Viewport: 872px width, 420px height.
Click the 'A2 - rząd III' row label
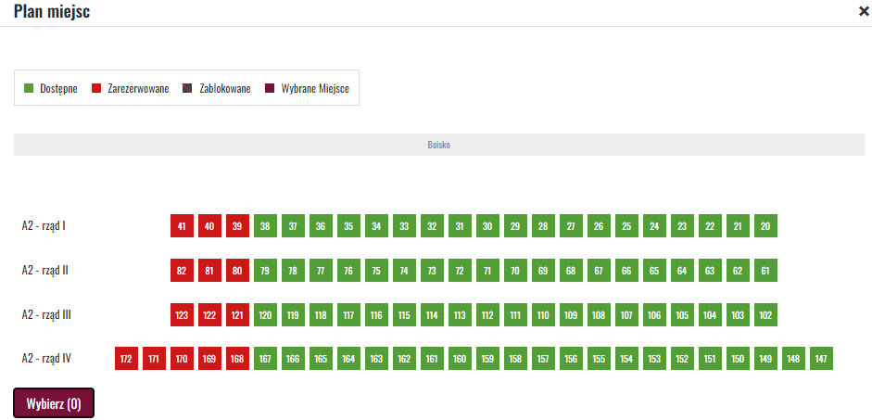point(46,315)
